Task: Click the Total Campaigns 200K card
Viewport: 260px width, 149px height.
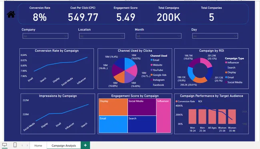Action: click(169, 14)
